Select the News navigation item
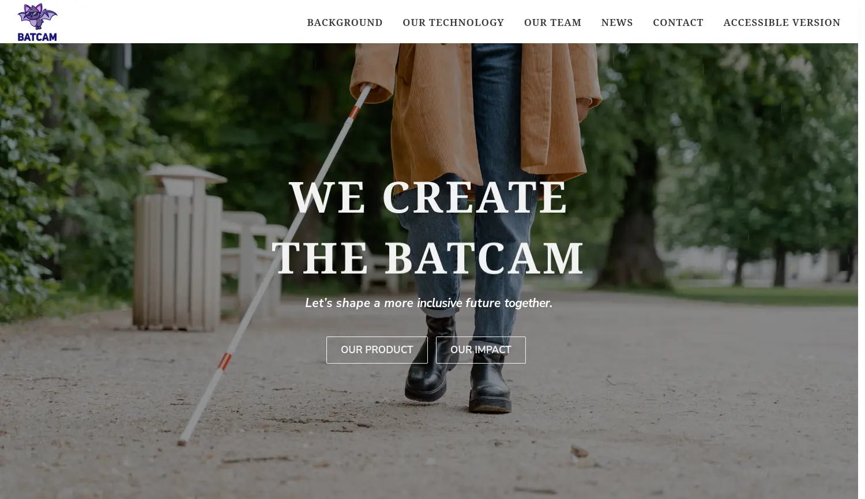The height and width of the screenshot is (499, 865). [617, 22]
